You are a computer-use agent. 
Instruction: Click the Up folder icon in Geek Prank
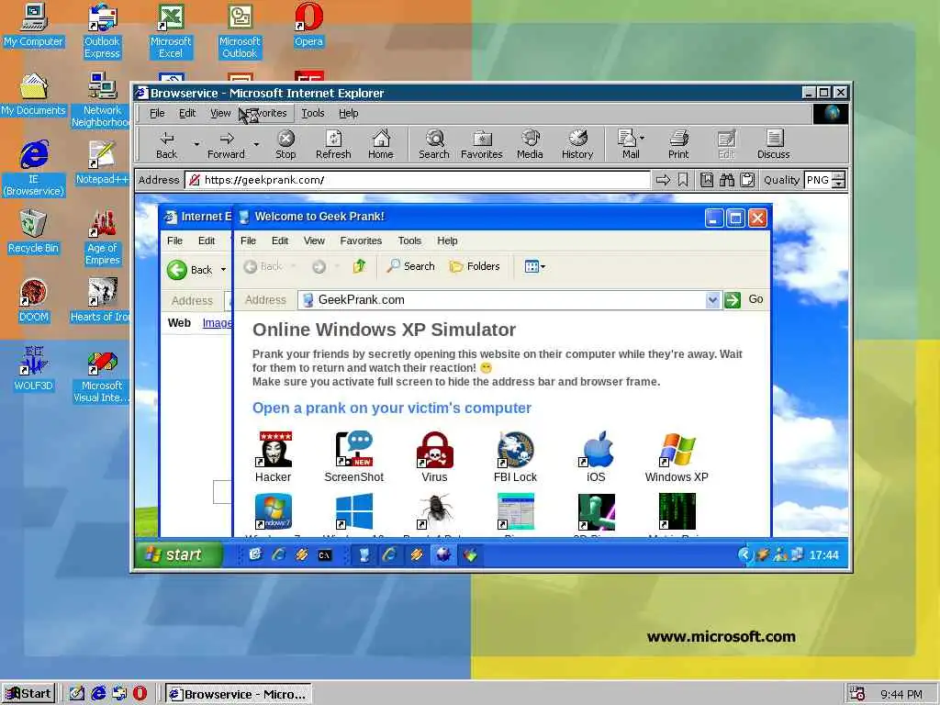pos(359,266)
